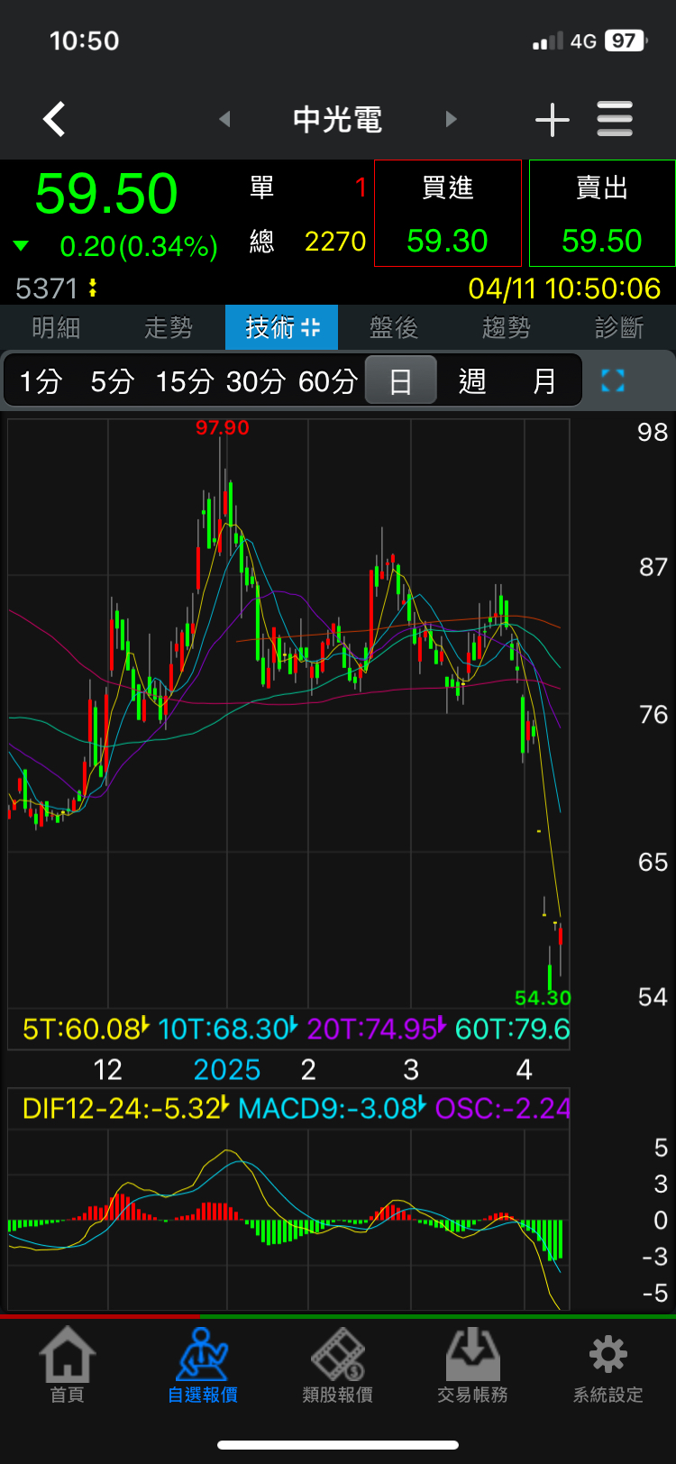
Task: Switch to next stock with right triangle
Action: 452,119
